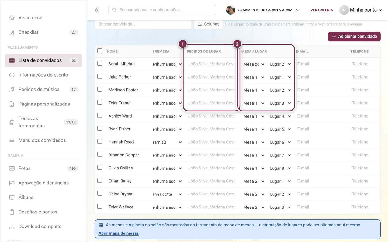Viewport: 388px width, 242px height.
Task: Go to Pedidos de música
Action: pos(43,90)
